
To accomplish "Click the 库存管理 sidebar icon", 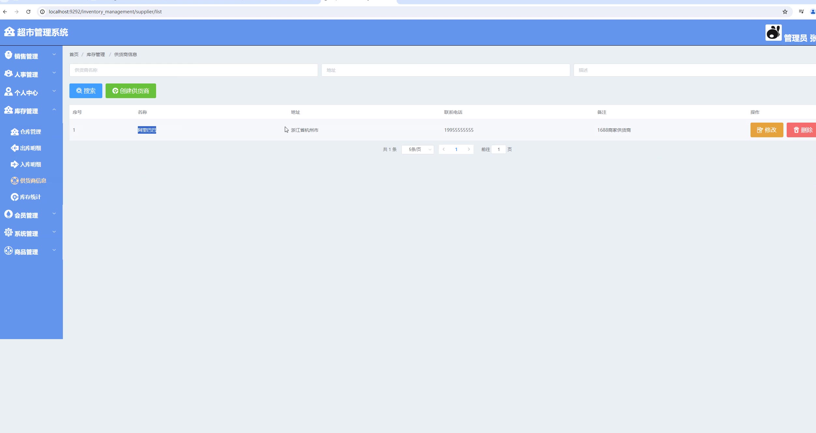I will pos(8,110).
